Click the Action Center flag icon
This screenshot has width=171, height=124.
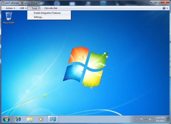pos(141,119)
